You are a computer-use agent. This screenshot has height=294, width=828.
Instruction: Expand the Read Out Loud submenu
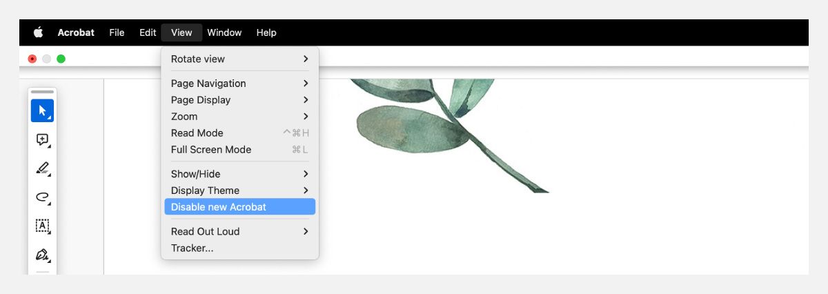240,231
